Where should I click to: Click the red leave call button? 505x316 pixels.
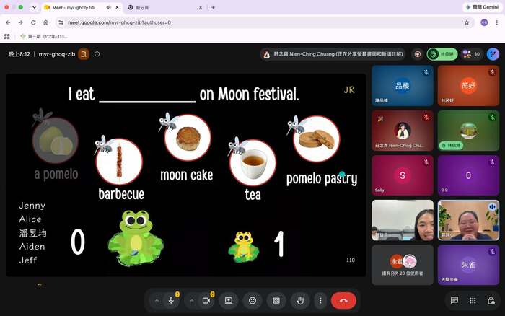tap(343, 301)
